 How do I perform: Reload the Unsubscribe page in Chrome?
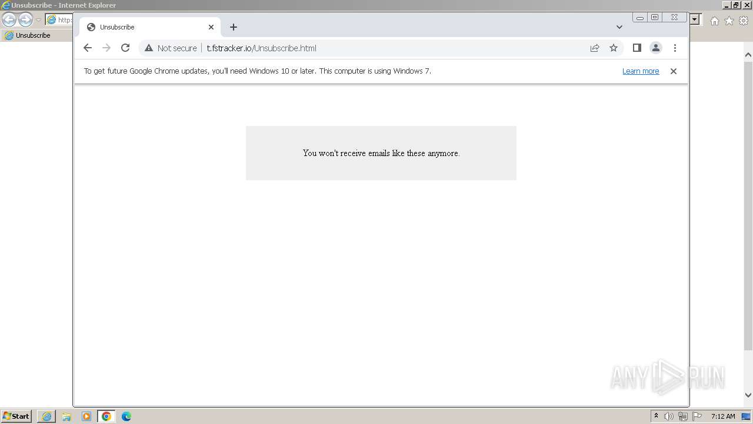125,48
